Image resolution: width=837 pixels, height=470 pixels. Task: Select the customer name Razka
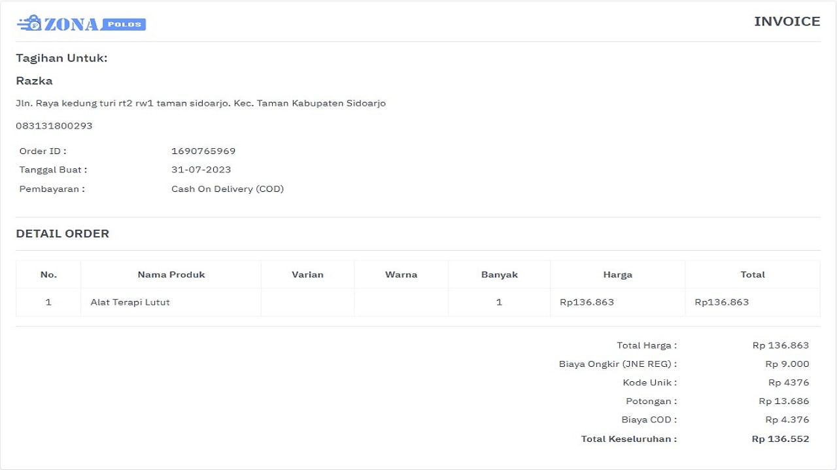34,81
